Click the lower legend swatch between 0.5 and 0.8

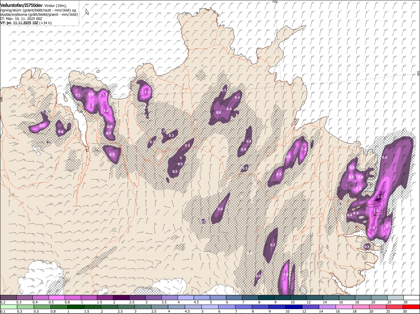42,307
